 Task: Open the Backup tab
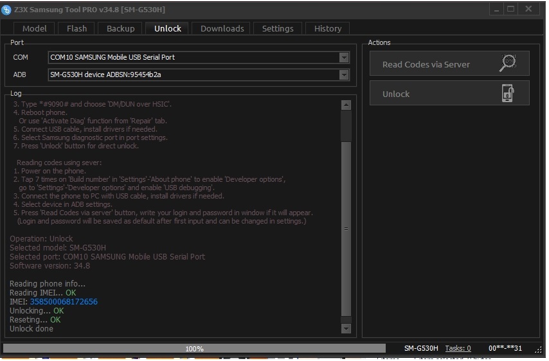120,29
